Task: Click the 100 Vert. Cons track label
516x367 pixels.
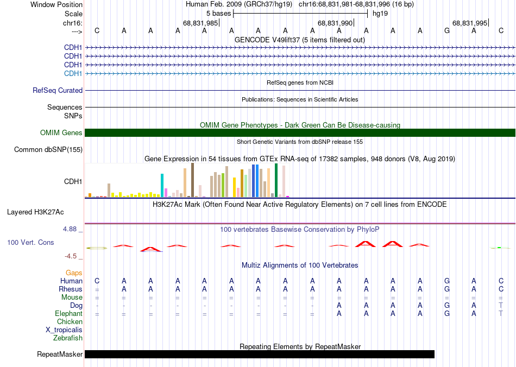Action: pos(30,242)
